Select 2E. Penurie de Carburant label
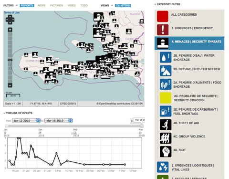229x179 pixels. click(x=196, y=112)
